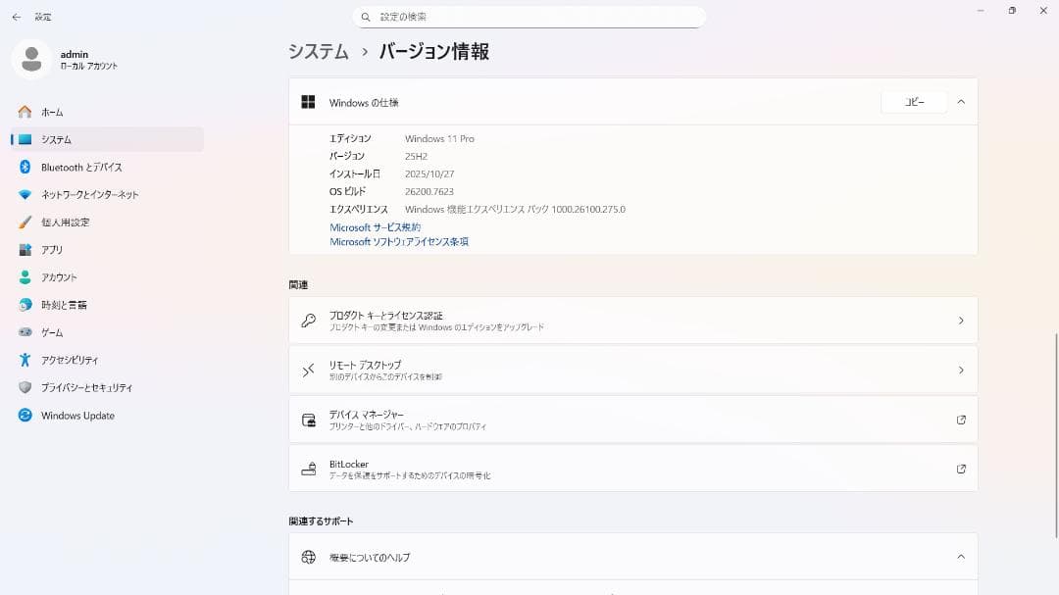
Task: Select システム in the breadcrumb
Action: click(318, 50)
